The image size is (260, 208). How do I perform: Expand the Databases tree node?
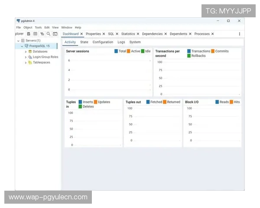click(26, 52)
